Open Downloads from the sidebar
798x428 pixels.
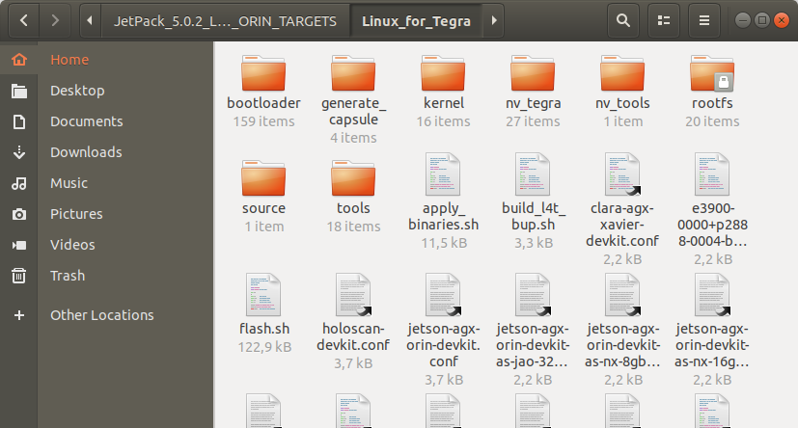point(86,152)
